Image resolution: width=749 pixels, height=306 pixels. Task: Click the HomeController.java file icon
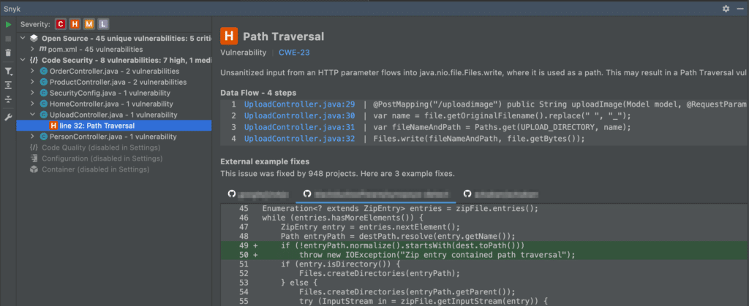pyautogui.click(x=43, y=104)
